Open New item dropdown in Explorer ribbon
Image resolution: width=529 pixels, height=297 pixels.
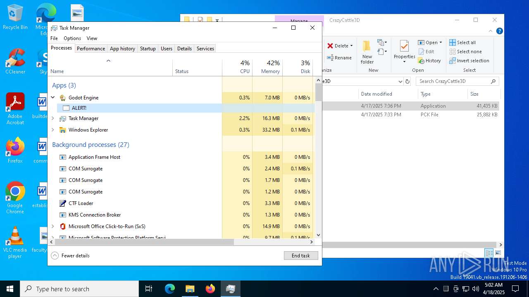(382, 42)
